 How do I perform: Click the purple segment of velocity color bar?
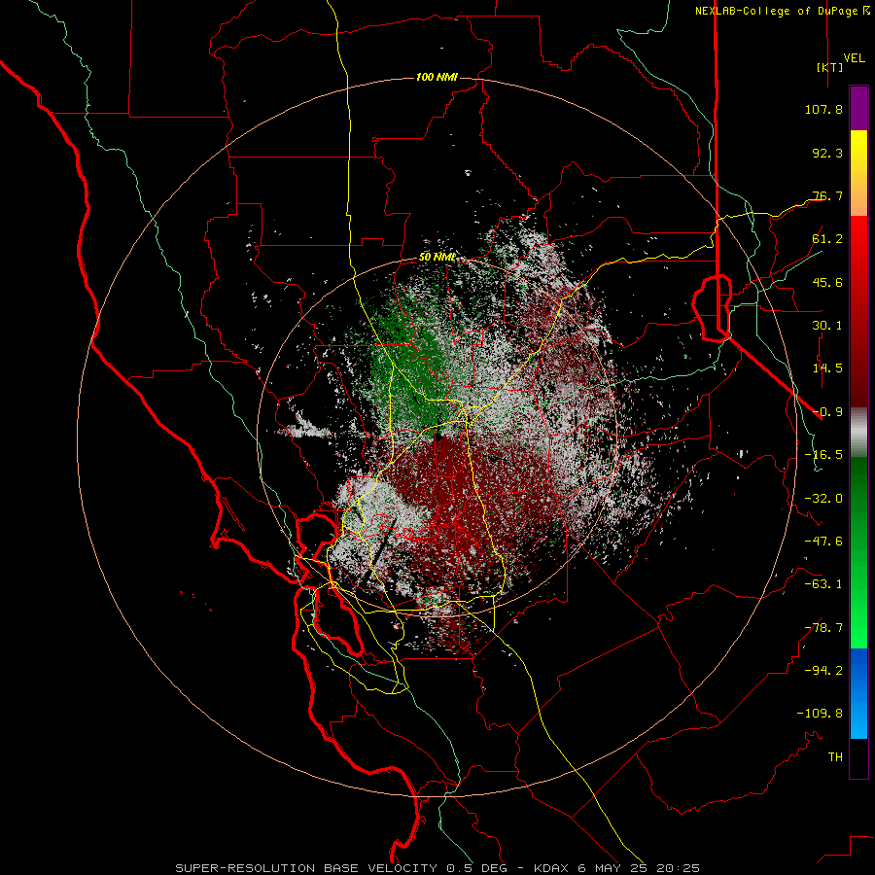pyautogui.click(x=858, y=108)
